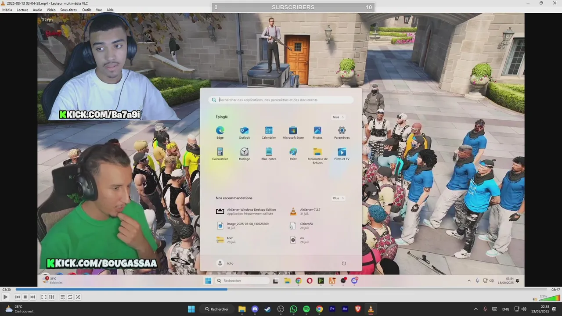
Task: Mute VLC with the speaker icon
Action: point(534,299)
